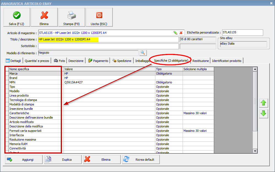Image resolution: width=275 pixels, height=172 pixels.
Task: Select the MPN row name cell
Action: pos(36,82)
